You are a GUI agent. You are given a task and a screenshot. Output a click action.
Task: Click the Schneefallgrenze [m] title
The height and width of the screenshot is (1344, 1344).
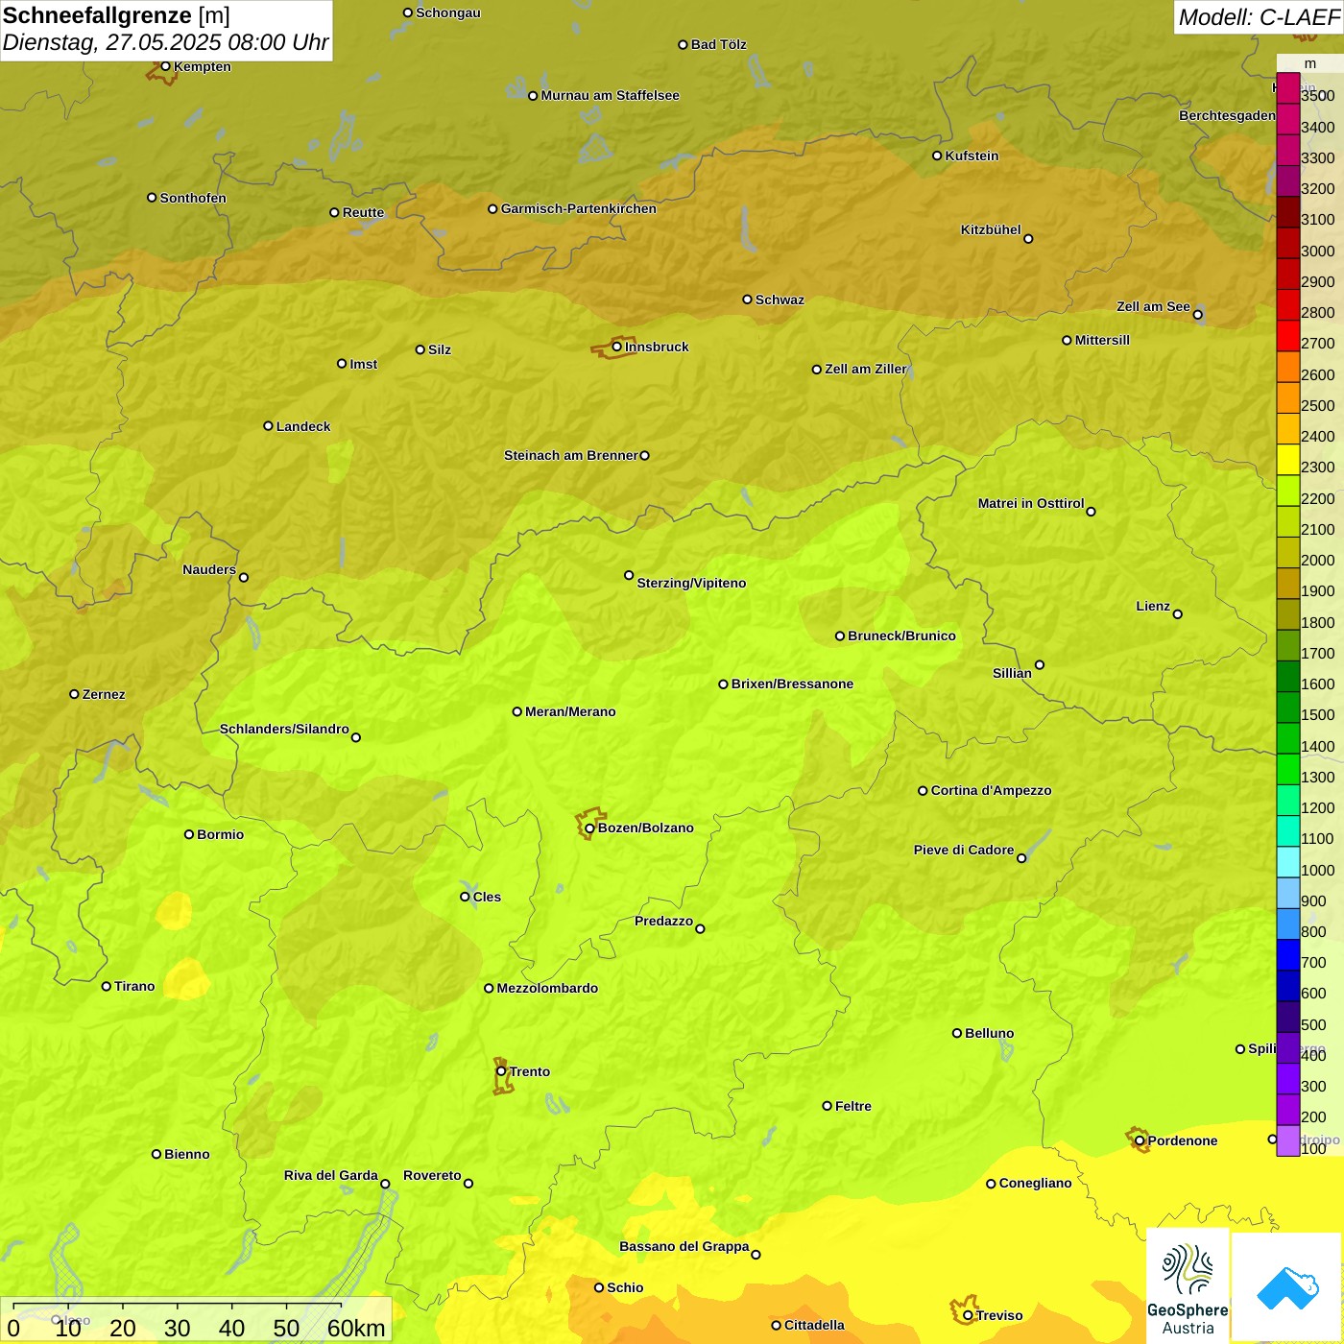(116, 15)
